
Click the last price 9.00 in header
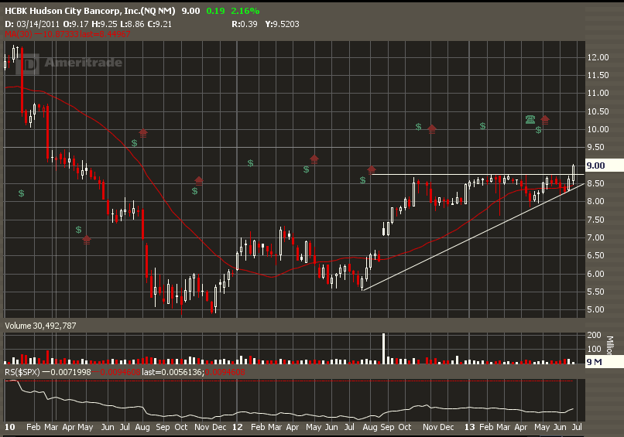click(x=190, y=11)
